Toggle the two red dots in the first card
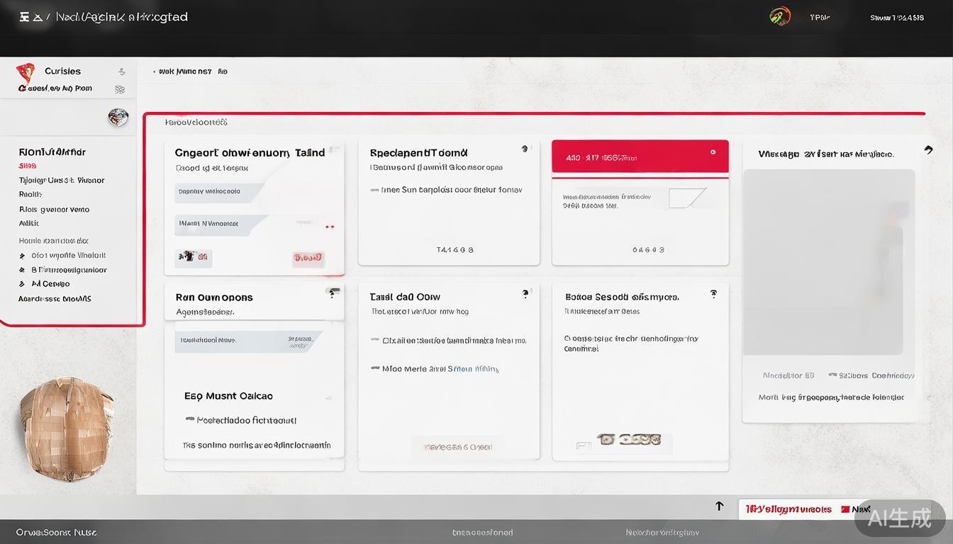This screenshot has width=953, height=544. coord(329,227)
